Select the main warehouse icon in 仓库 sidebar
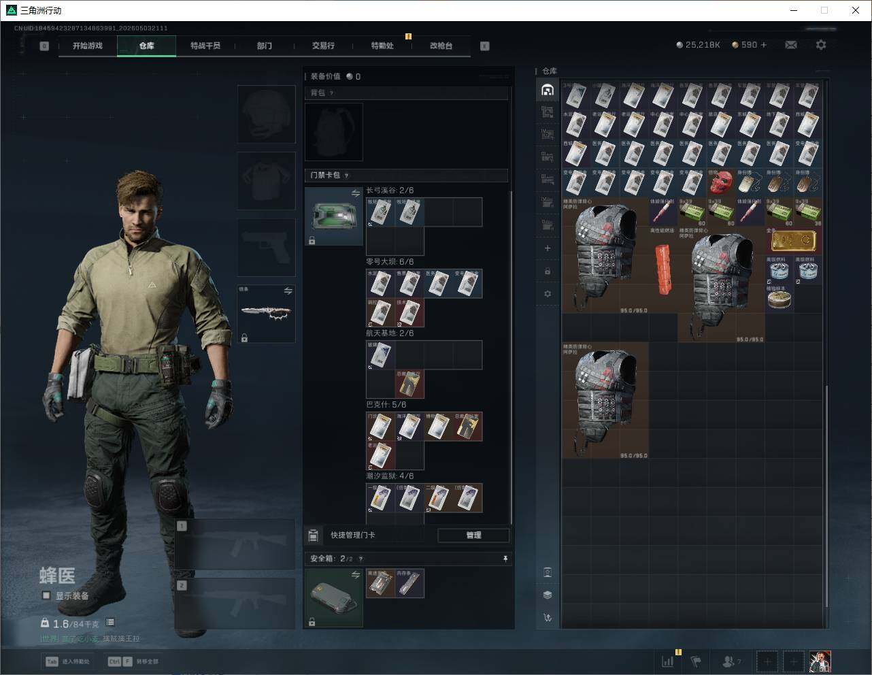872x675 pixels. click(x=548, y=90)
